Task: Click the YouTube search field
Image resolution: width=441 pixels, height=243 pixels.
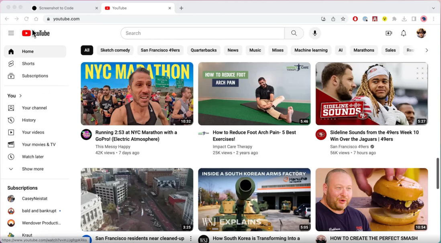Action: click(202, 33)
